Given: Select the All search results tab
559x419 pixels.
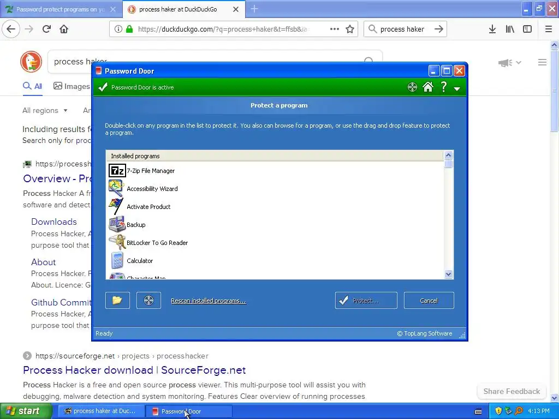Looking at the screenshot, I should coord(32,86).
